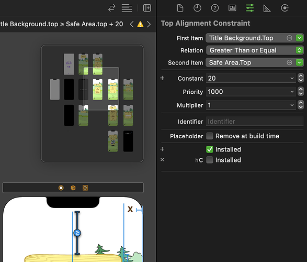Show the Quick Help inspector
Viewport: 307px width, 262px height.
pos(215,8)
